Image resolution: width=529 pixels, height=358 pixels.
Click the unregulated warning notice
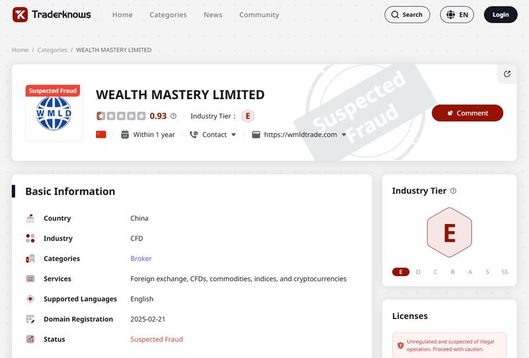pos(450,345)
